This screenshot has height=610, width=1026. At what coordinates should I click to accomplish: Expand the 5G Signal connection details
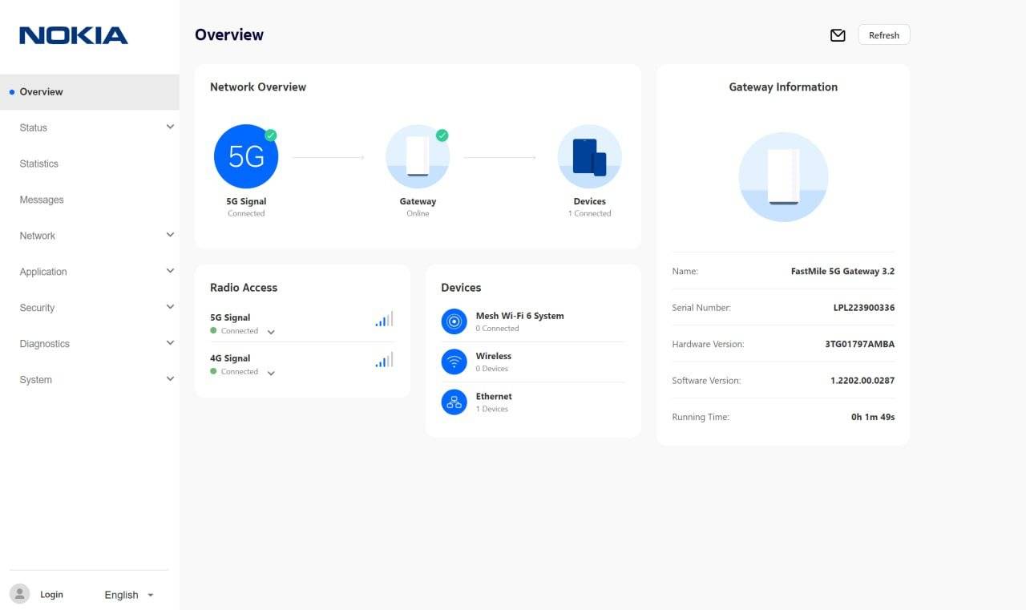(x=271, y=332)
